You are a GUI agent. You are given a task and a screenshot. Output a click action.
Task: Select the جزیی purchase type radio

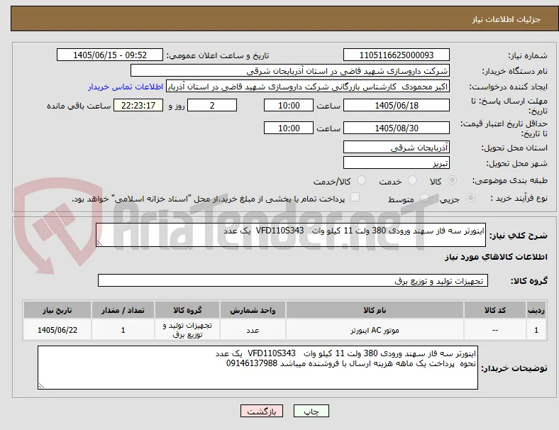[470, 198]
